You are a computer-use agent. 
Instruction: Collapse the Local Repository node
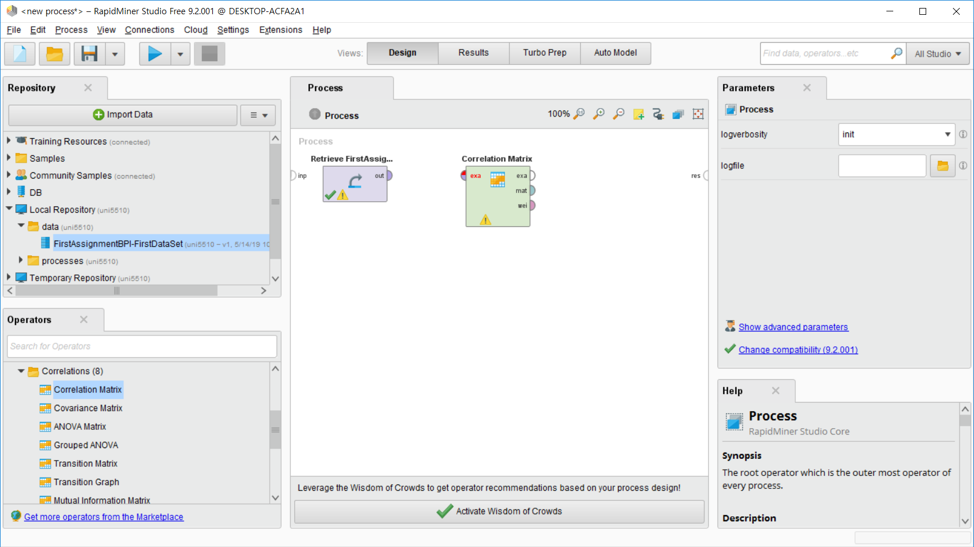tap(9, 209)
